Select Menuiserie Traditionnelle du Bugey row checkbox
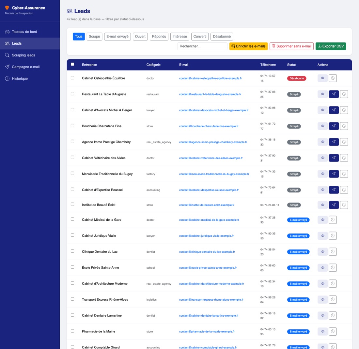 pos(72,174)
